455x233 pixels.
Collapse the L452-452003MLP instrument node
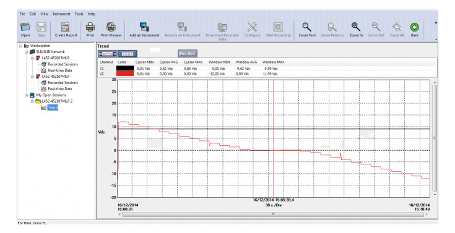pos(32,58)
